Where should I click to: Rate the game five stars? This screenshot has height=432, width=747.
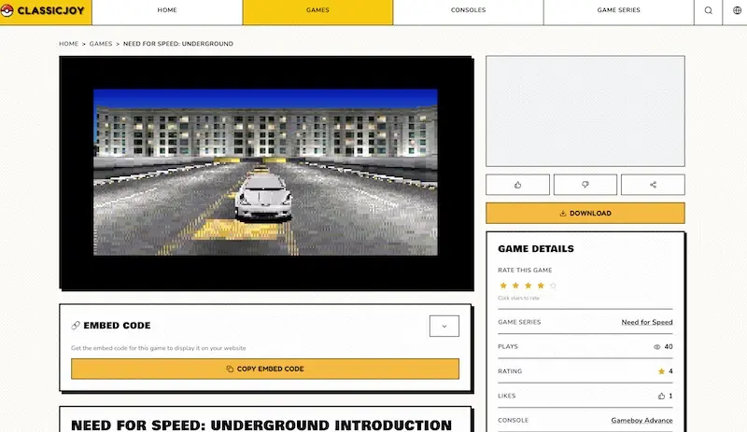point(553,286)
